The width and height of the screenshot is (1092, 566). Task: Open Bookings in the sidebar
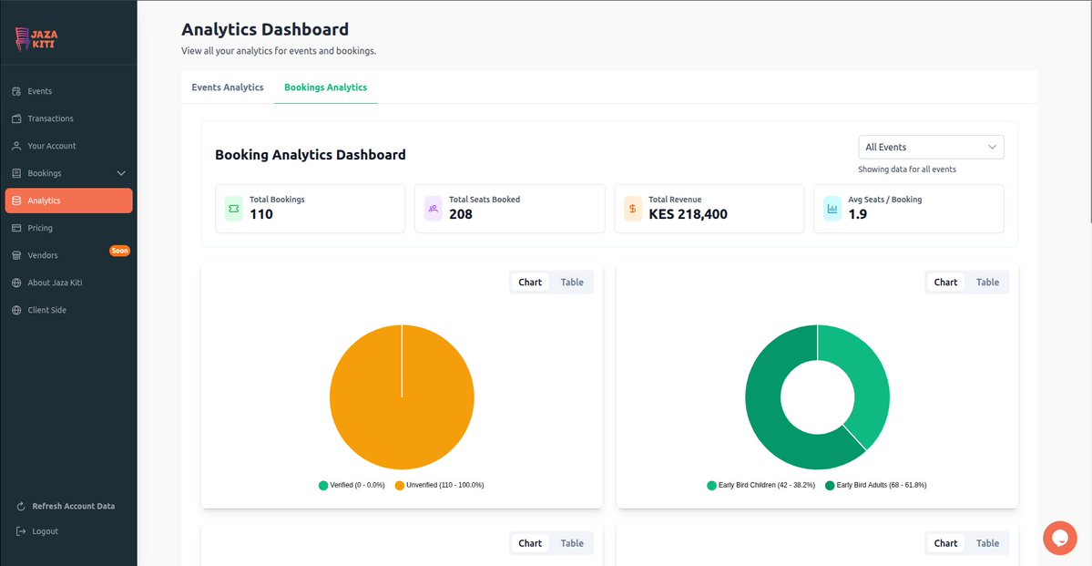click(68, 173)
